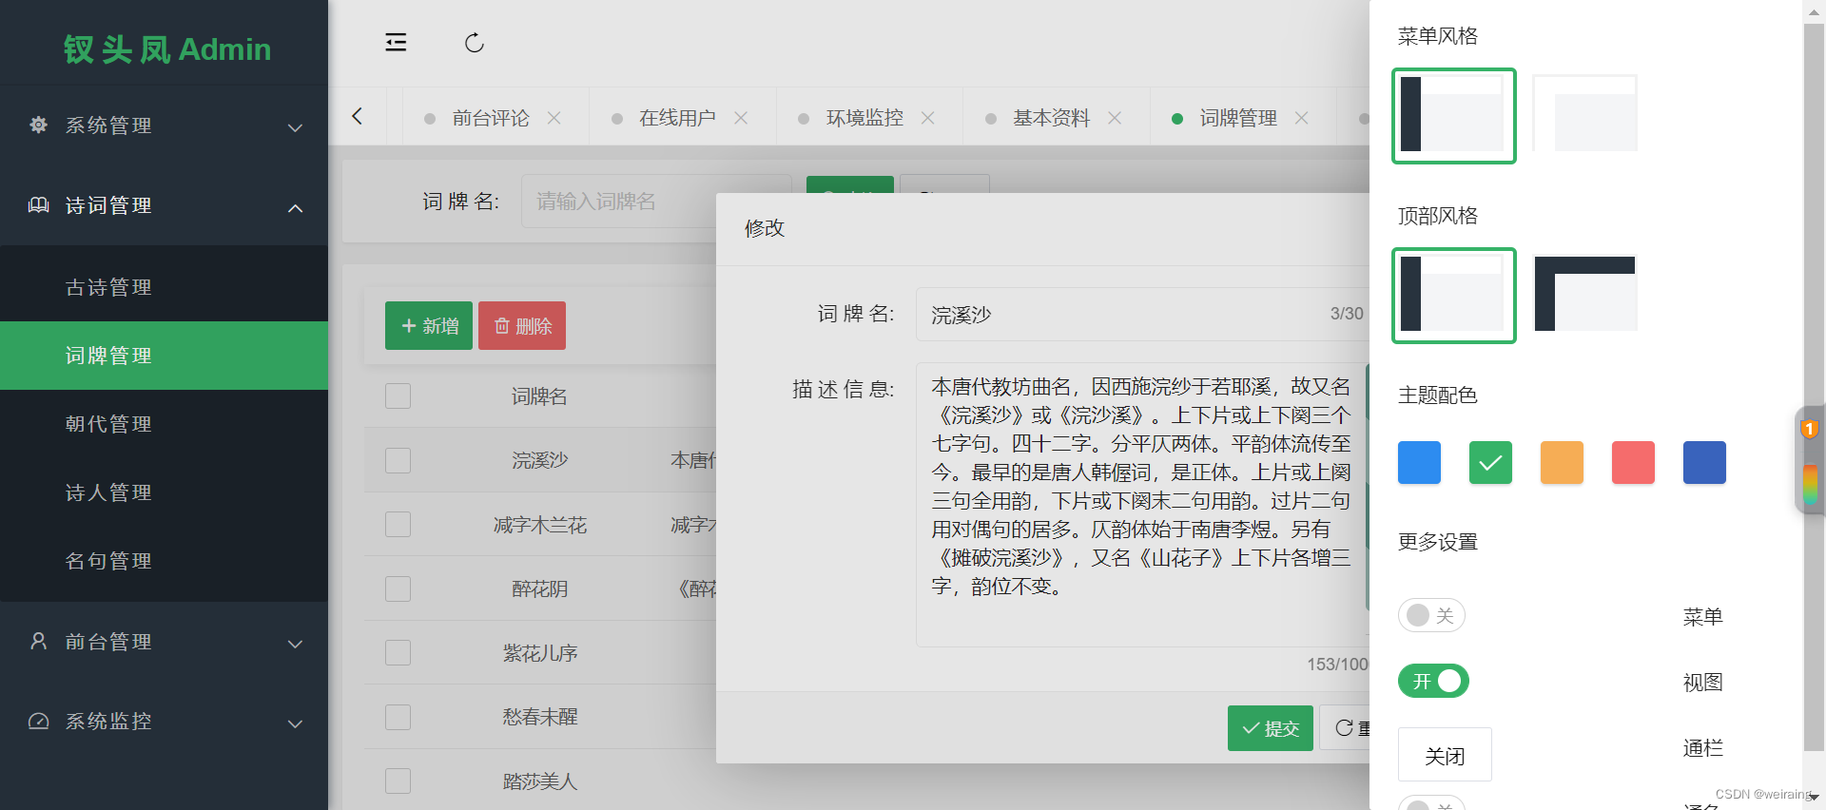Open 诗人管理 in the sidebar
This screenshot has height=810, width=1826.
[x=164, y=492]
